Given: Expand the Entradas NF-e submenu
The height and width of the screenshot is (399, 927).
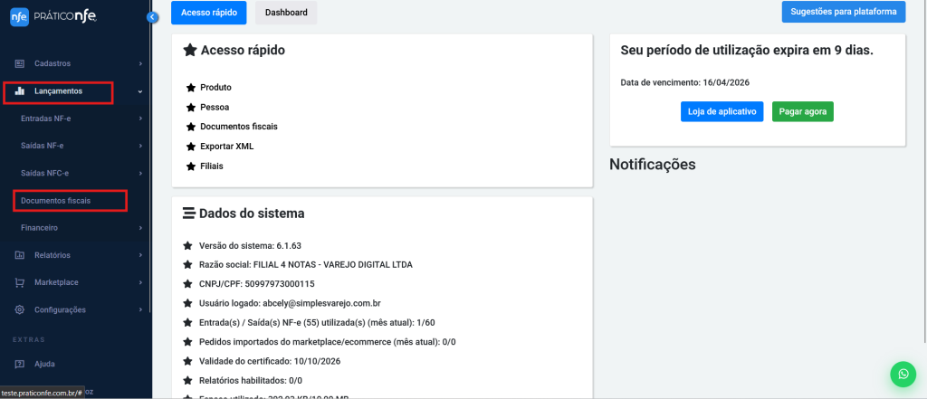Looking at the screenshot, I should (140, 119).
